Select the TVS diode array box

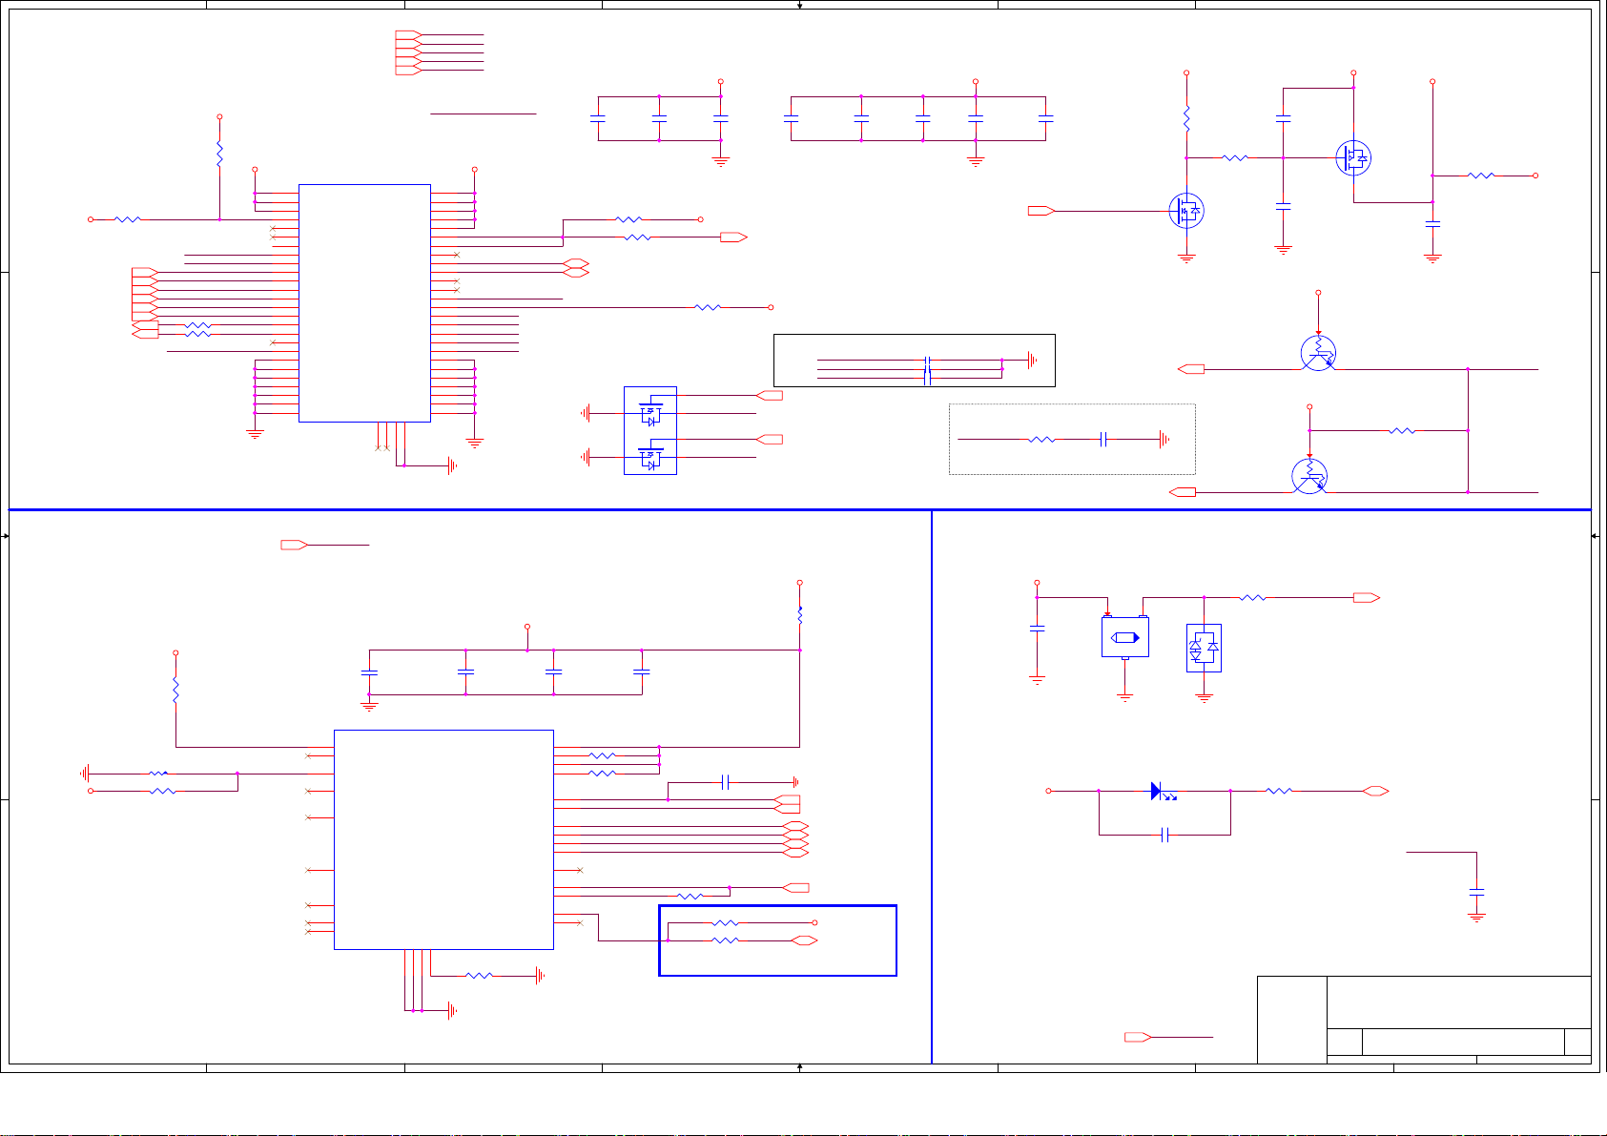click(1204, 649)
